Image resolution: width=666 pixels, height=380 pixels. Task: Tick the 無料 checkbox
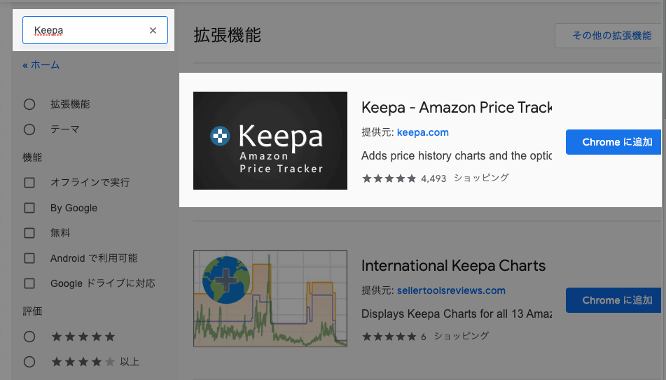[x=29, y=233]
